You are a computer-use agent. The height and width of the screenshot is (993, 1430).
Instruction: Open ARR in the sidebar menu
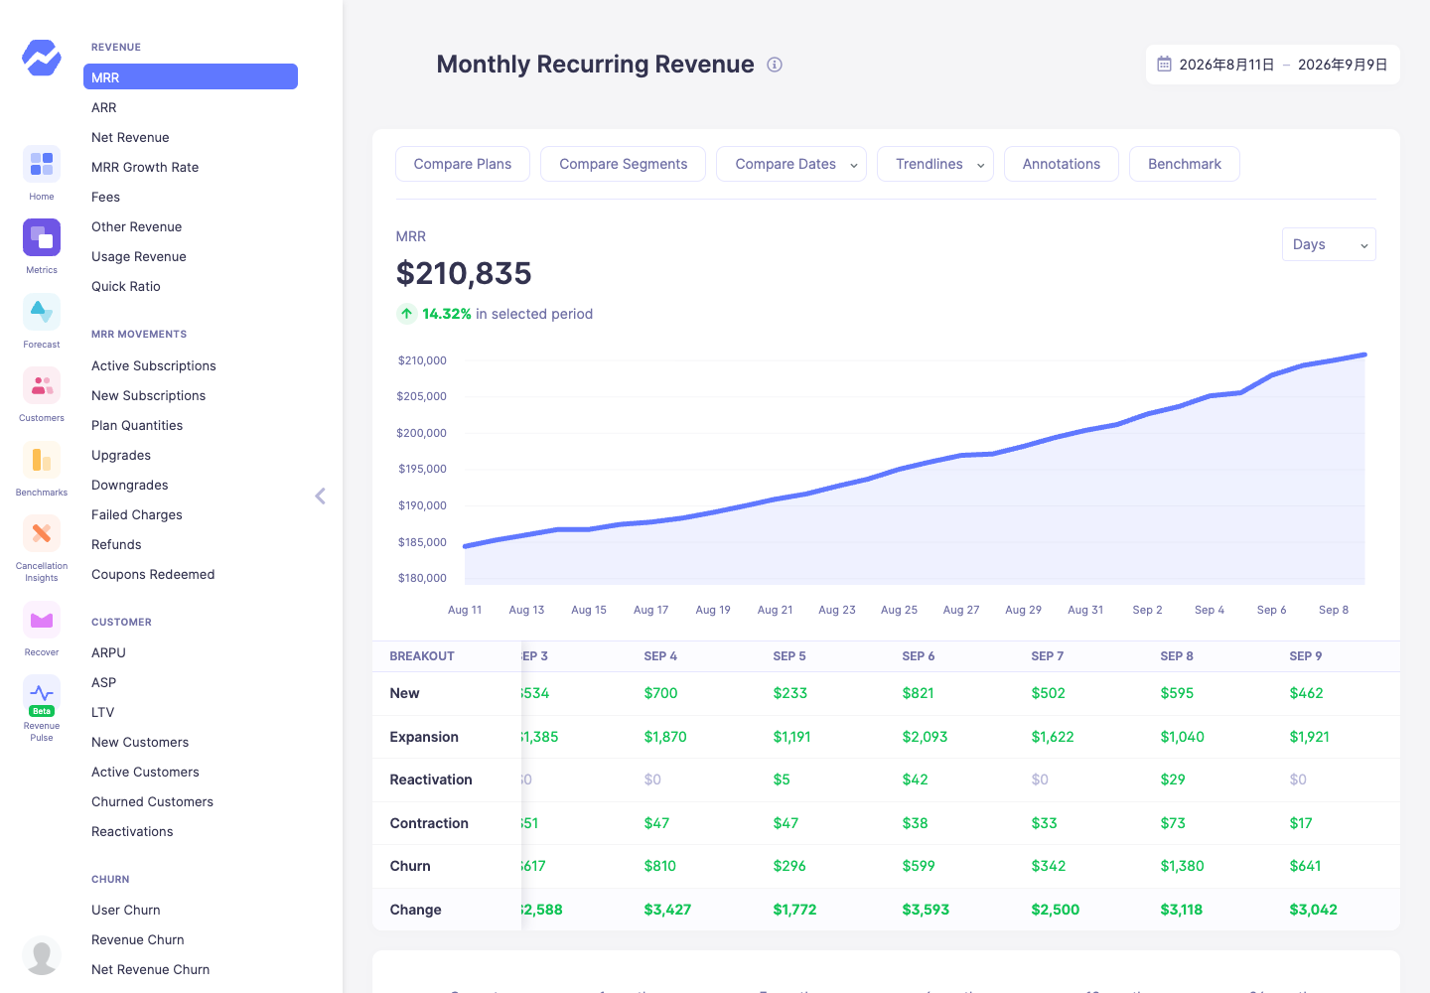104,107
